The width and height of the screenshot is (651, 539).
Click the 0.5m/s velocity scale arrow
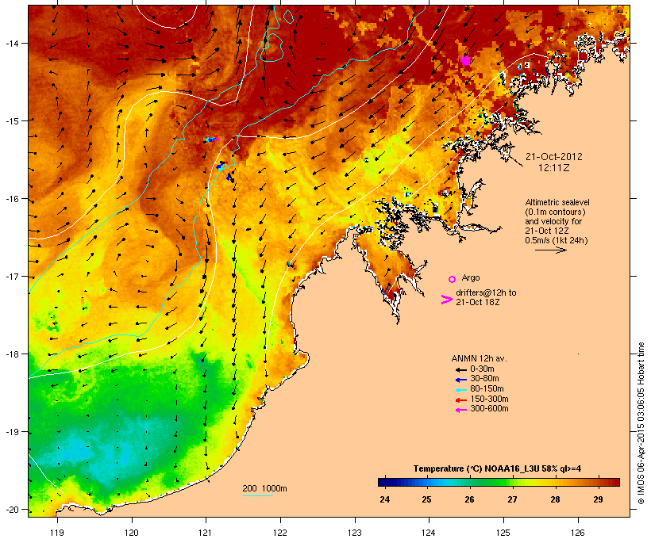click(x=550, y=250)
